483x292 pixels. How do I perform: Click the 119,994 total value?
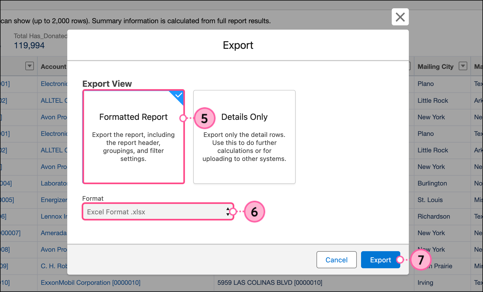pos(29,45)
